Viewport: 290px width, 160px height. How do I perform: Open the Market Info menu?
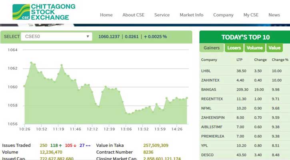tap(192, 15)
